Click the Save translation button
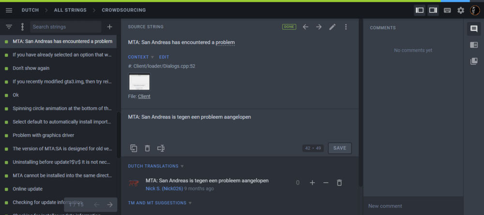 [339, 148]
